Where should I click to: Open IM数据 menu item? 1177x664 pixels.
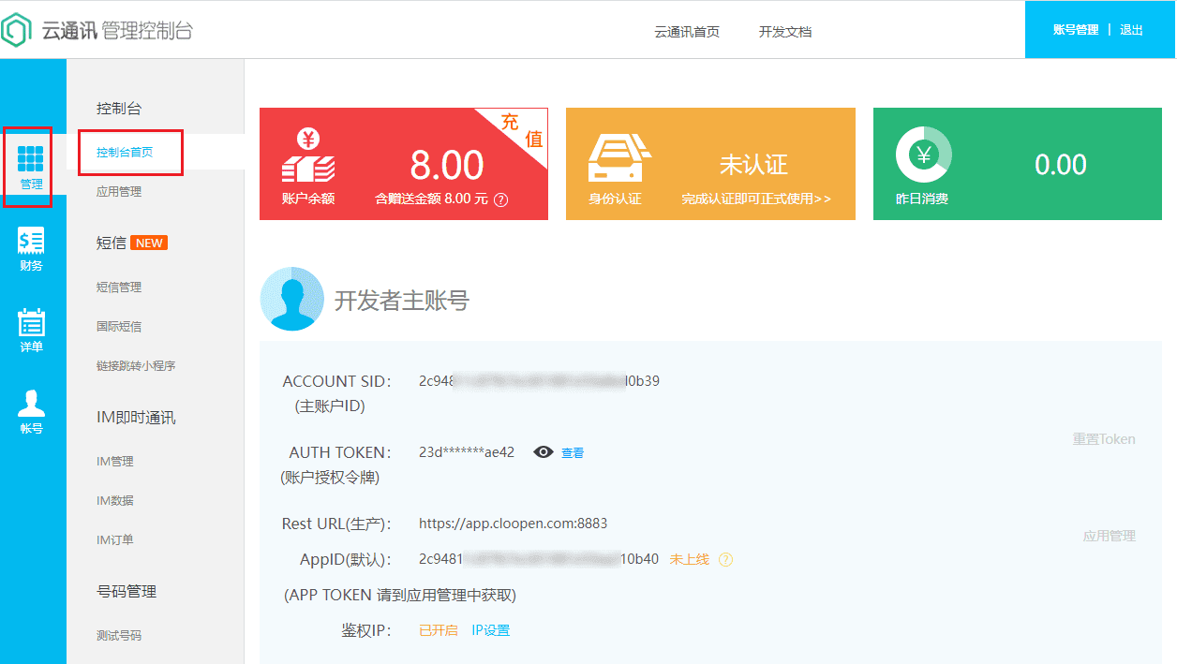point(115,501)
